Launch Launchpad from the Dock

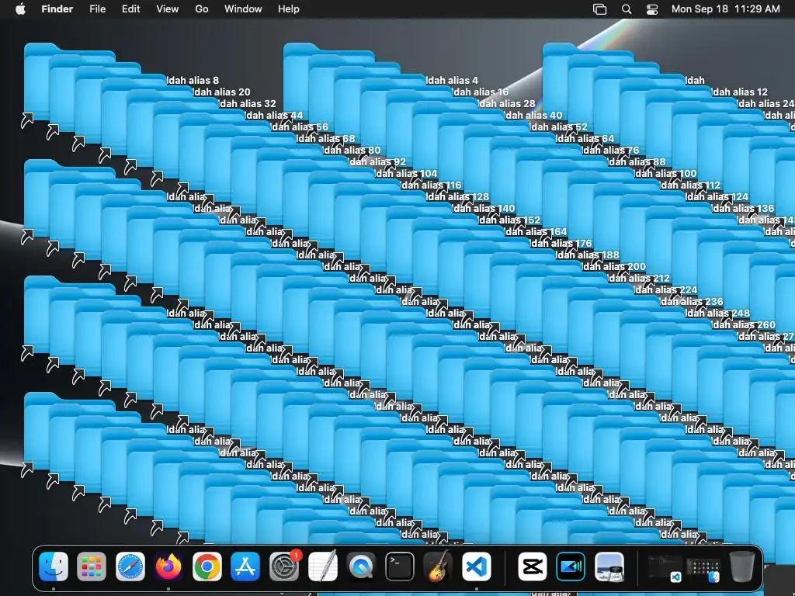tap(92, 566)
